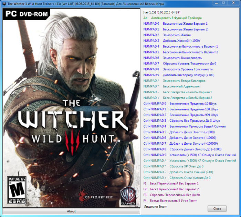This screenshot has height=217, width=241.
Task: Maximize the trainer window
Action: 224,3
